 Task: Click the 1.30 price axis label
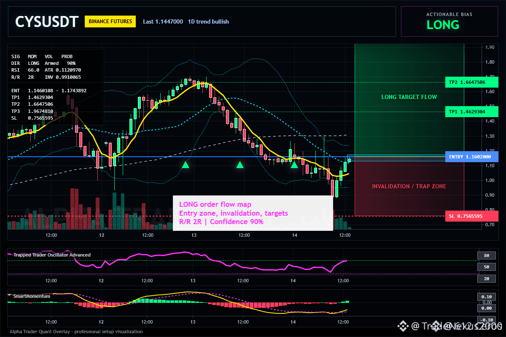click(x=489, y=136)
